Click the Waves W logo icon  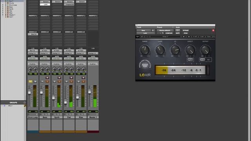click(138, 36)
